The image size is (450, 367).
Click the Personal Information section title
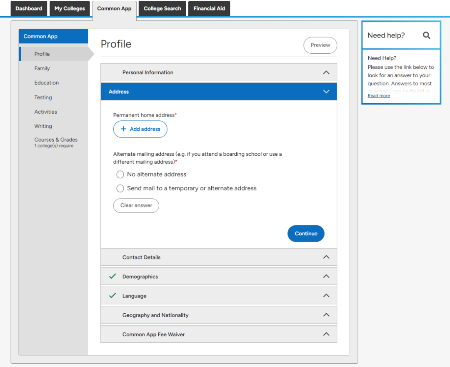click(x=148, y=72)
